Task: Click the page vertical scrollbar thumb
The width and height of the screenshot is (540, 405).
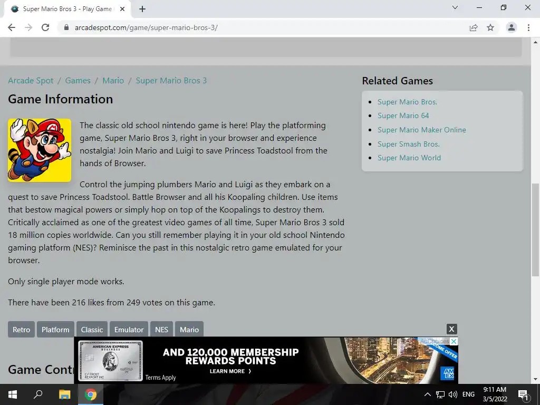Action: tap(535, 230)
